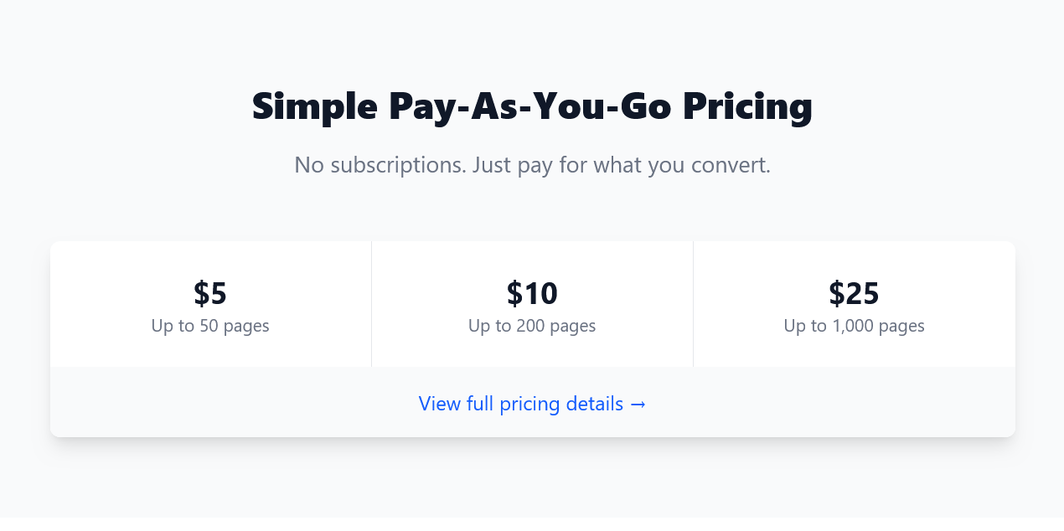
Task: Select the $10 price amount
Action: click(x=532, y=293)
